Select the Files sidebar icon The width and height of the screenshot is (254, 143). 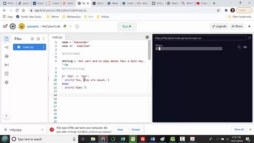coord(6,39)
